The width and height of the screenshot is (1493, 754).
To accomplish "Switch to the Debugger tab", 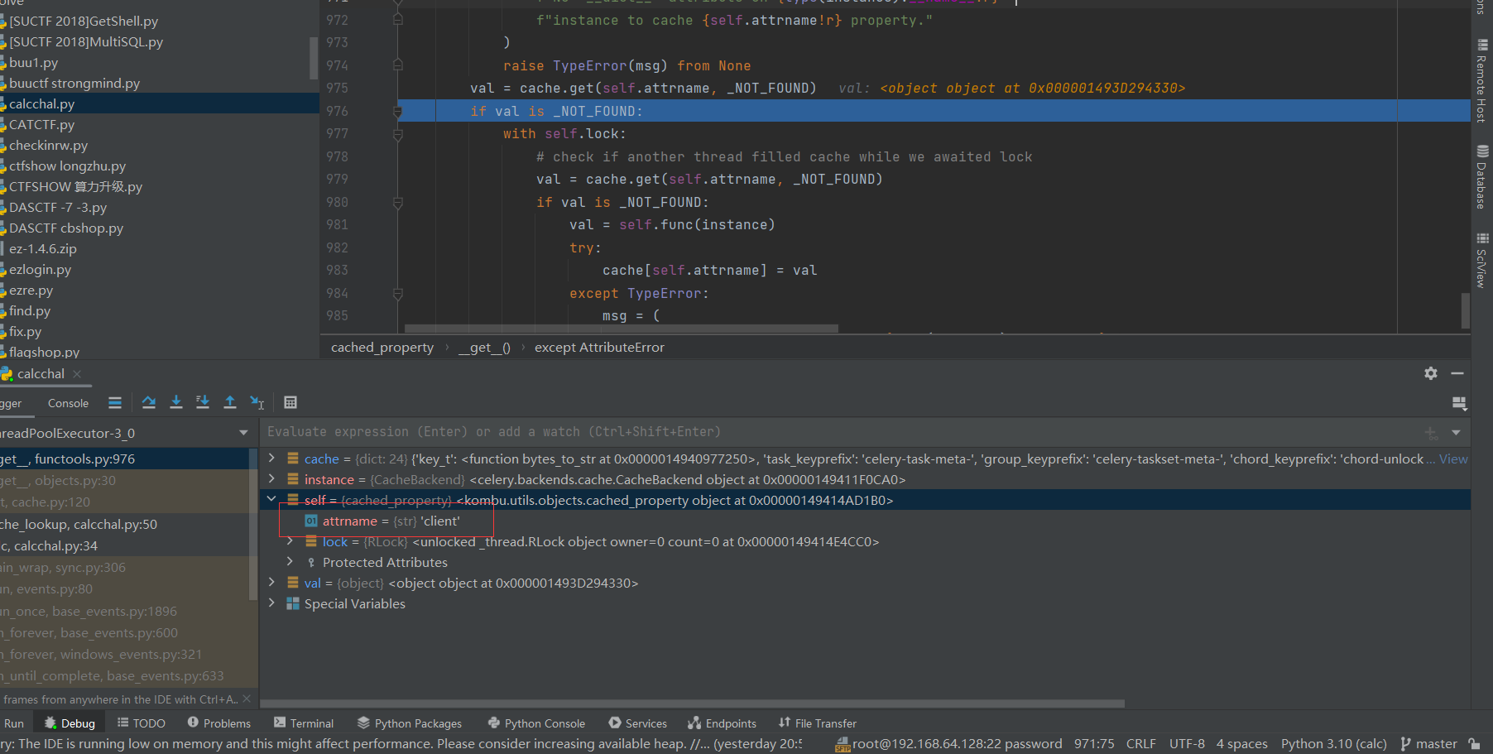I will click(x=11, y=403).
